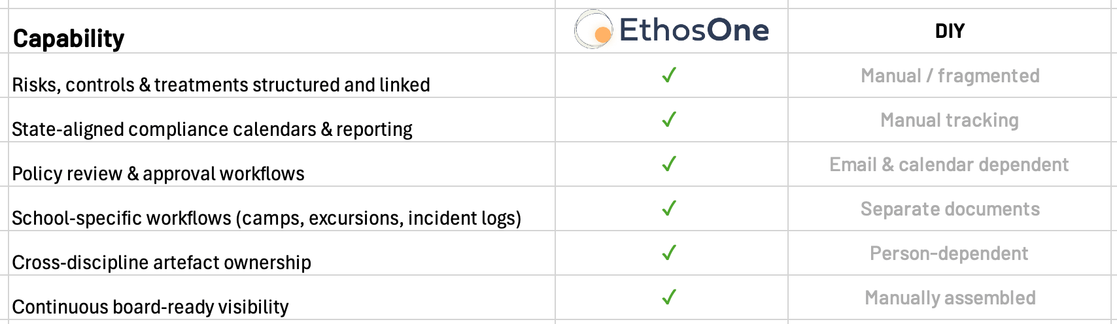Select the 'Manual / fragmented' cell
This screenshot has width=1117, height=324.
point(950,76)
